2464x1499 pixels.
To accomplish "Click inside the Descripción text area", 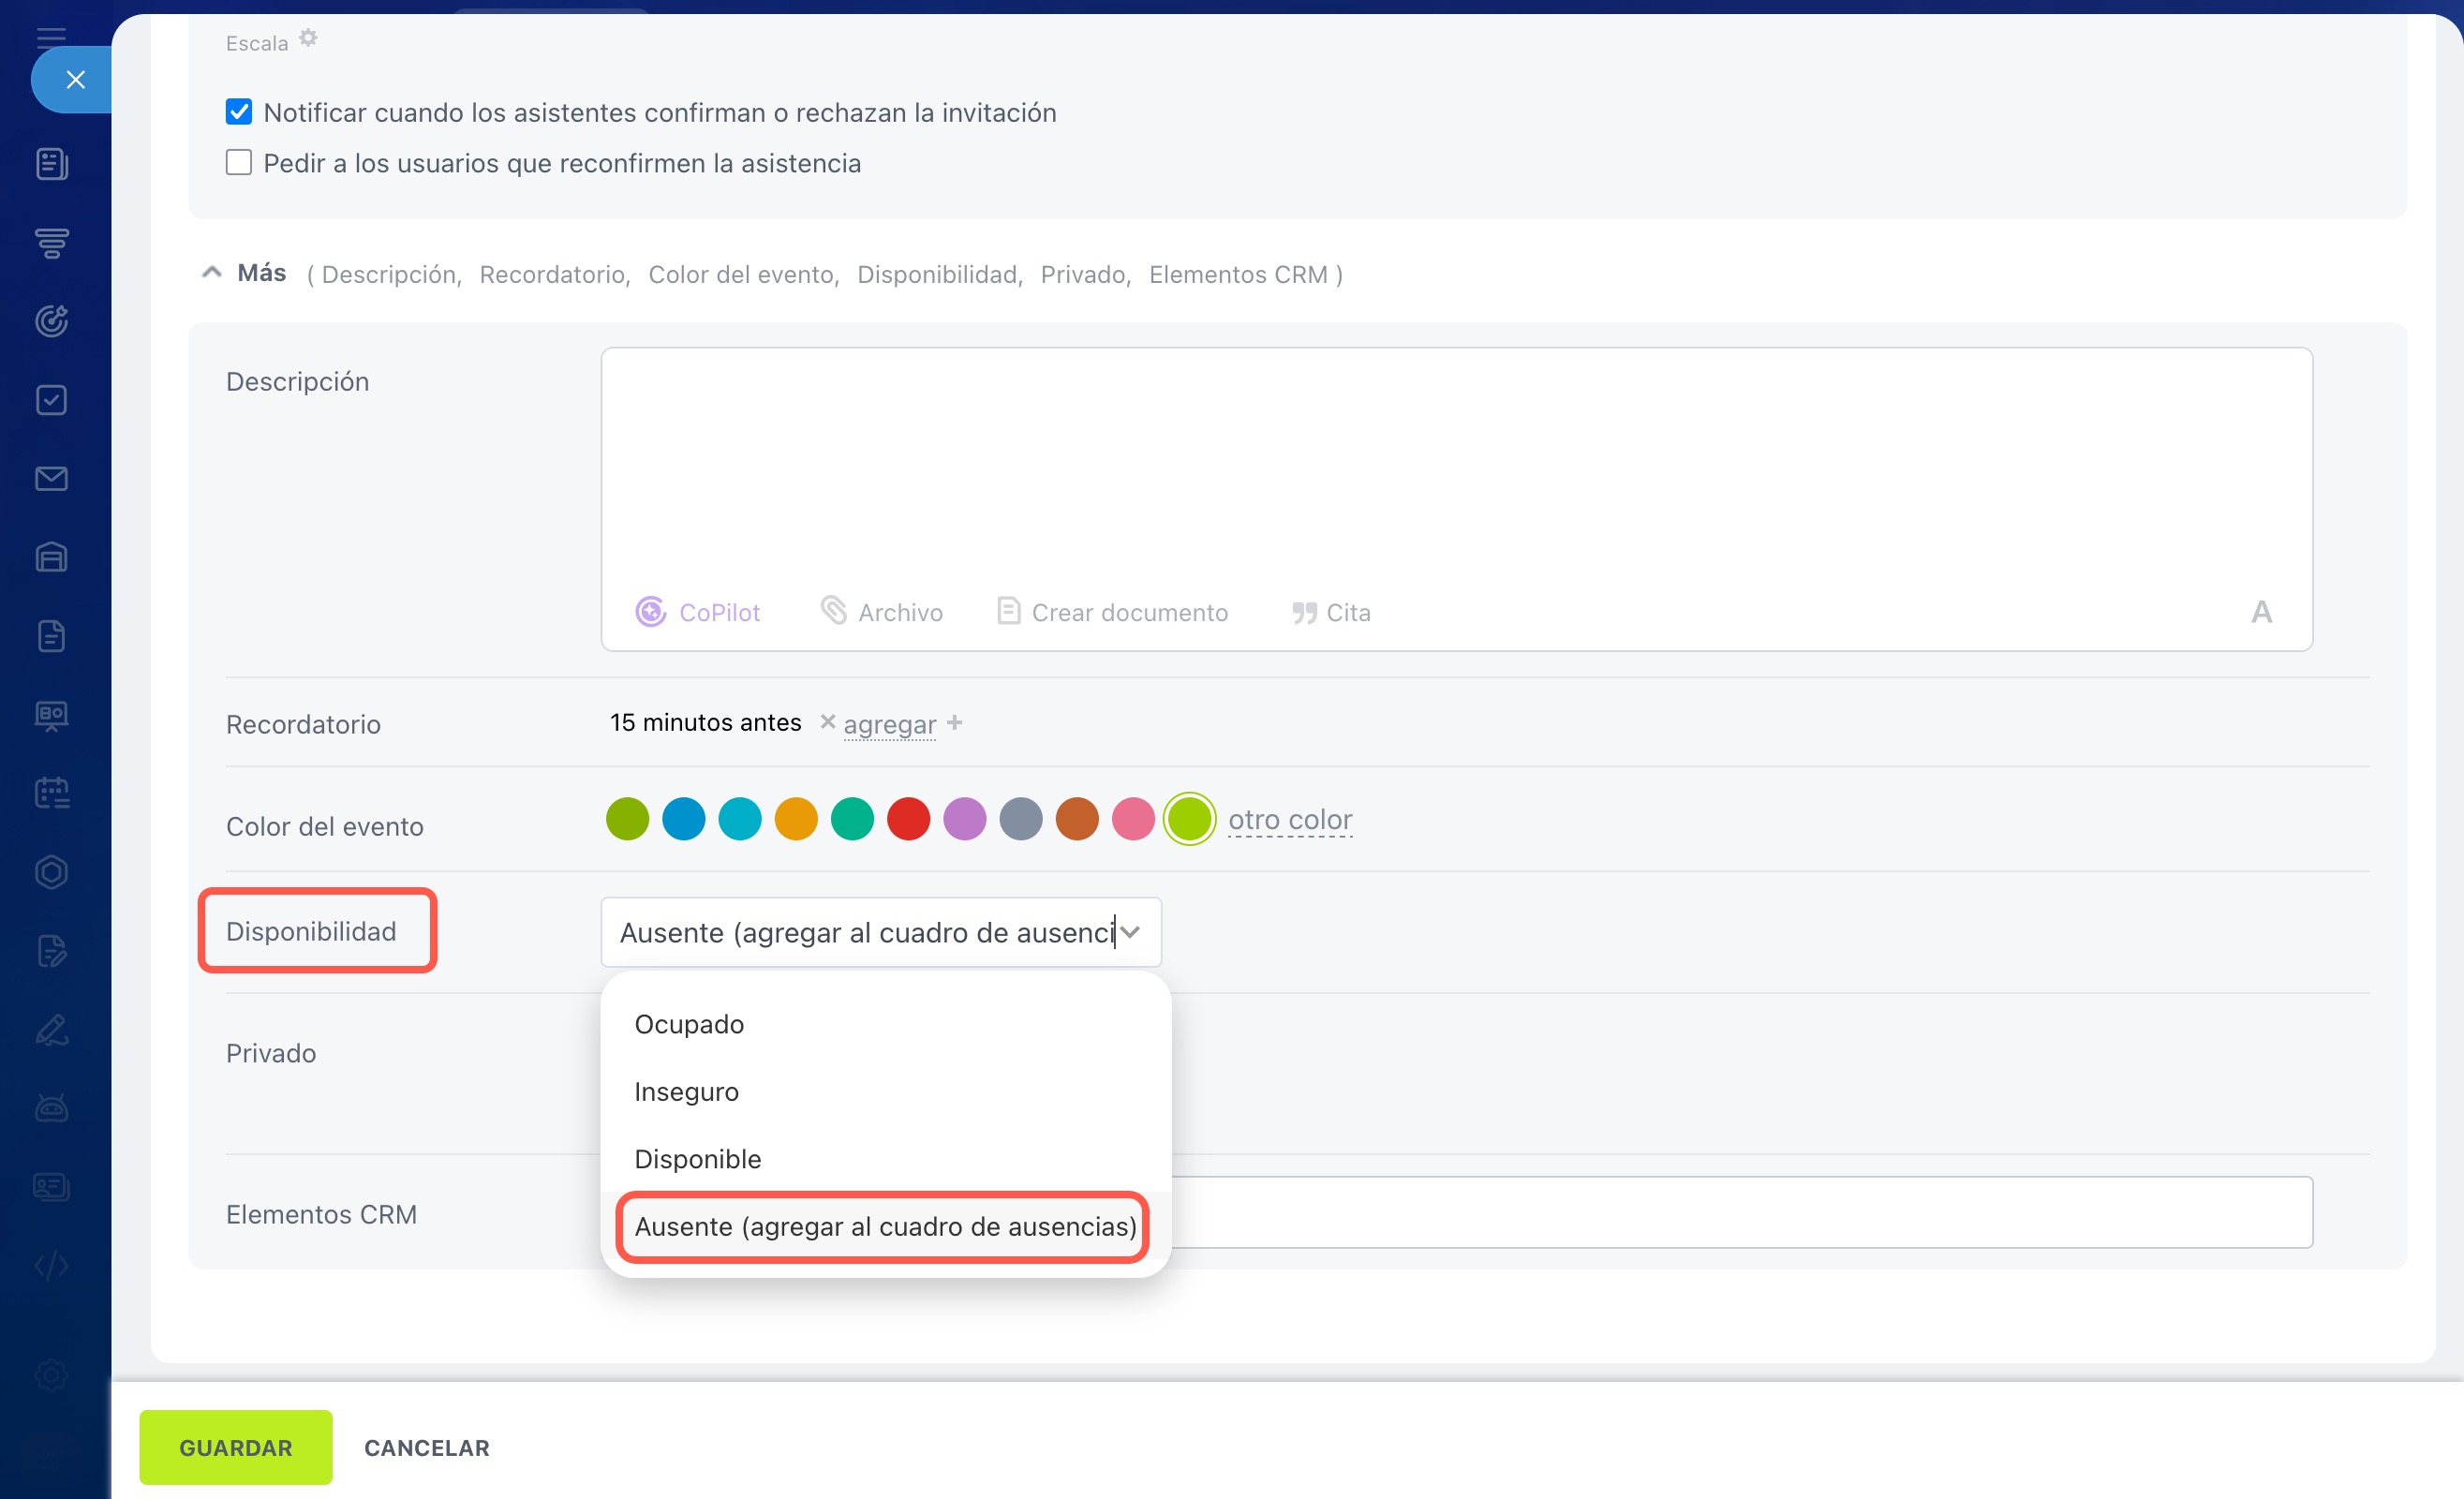I will pyautogui.click(x=1455, y=460).
